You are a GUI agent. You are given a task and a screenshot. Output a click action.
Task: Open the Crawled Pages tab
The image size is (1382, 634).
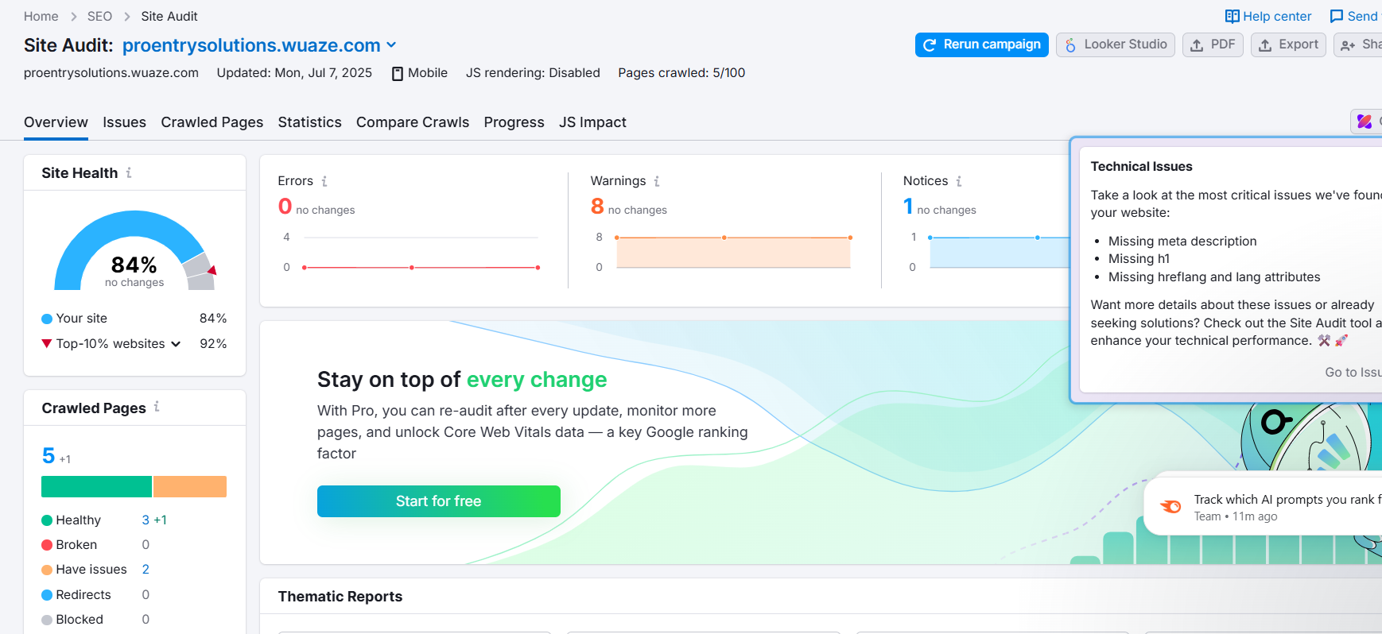click(212, 122)
